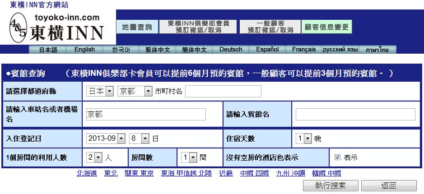Screen dimensions: 424x194
Task: Open the 房間數 room count dropdown
Action: pos(189,157)
